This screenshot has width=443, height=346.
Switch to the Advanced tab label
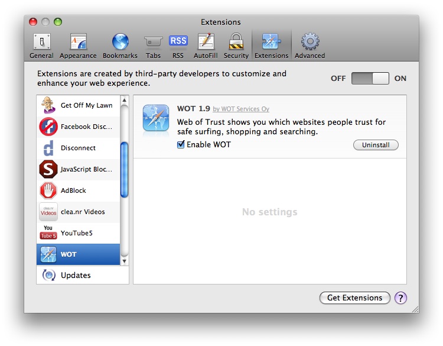pos(310,56)
